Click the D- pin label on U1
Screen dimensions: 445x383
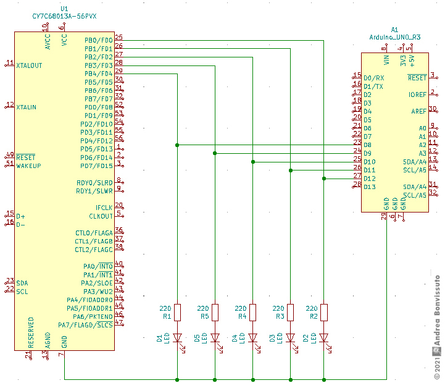[20, 225]
